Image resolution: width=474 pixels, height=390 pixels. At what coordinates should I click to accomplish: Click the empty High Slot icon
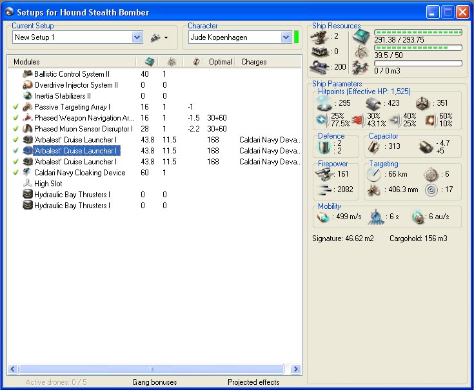pyautogui.click(x=28, y=183)
